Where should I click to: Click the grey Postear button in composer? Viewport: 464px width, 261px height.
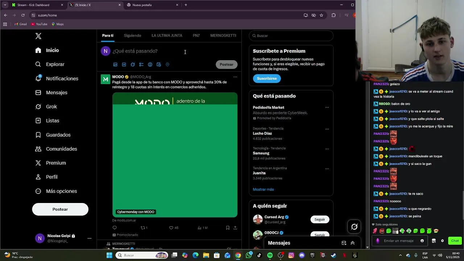tap(227, 65)
